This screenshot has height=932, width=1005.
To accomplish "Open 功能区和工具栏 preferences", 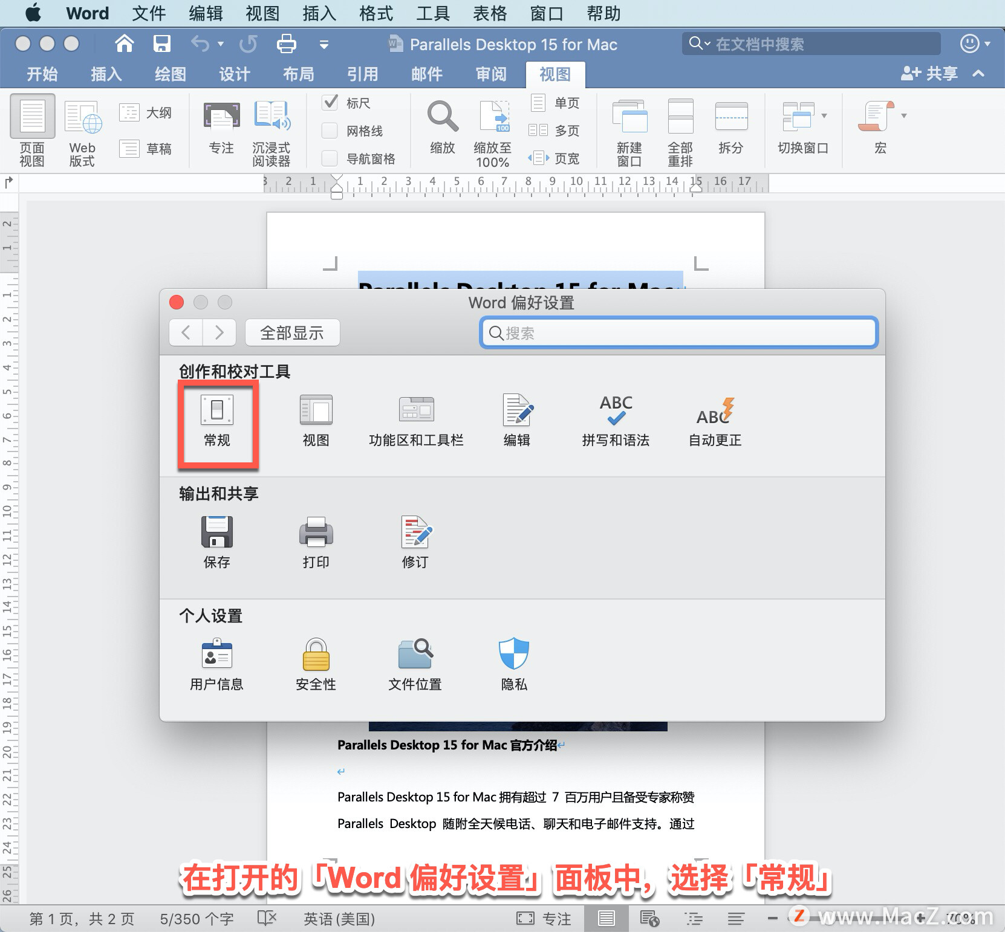I will point(416,421).
